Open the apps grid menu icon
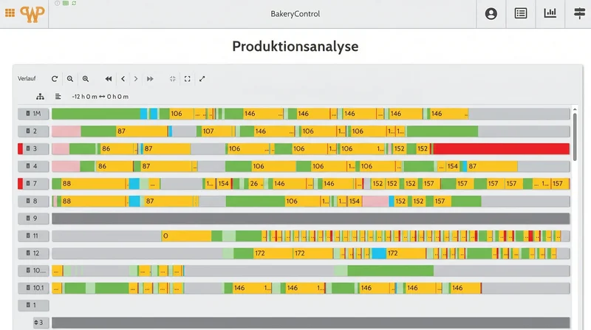The image size is (591, 330). tap(10, 13)
